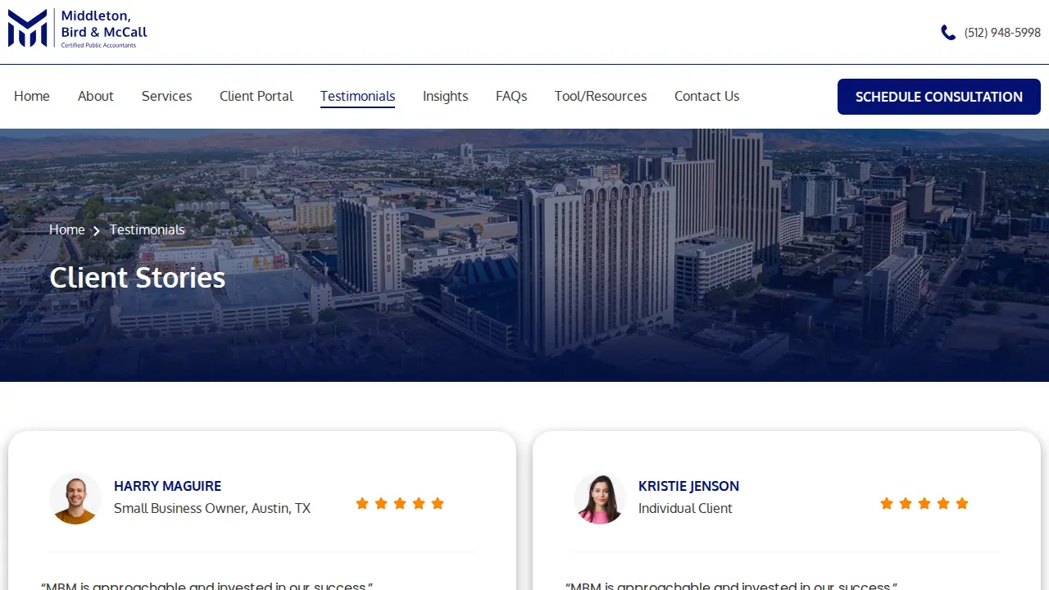Click the HARRY MAGUIRE name

167,486
